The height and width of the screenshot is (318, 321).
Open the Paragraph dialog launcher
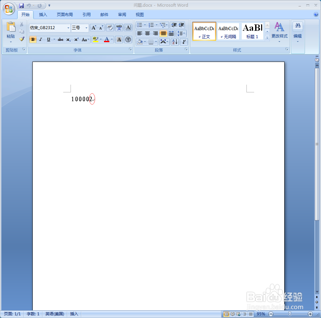tap(186, 49)
